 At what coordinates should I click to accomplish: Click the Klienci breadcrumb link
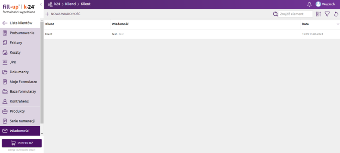point(70,4)
